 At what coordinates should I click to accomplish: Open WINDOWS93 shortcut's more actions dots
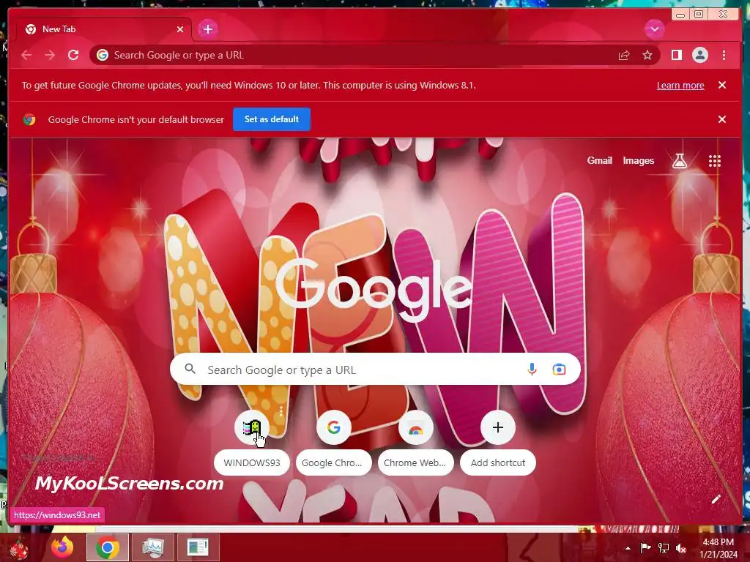281,411
